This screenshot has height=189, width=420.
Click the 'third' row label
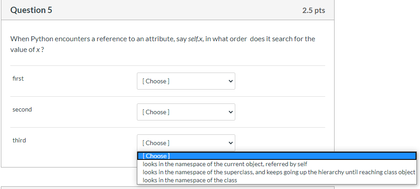pyautogui.click(x=19, y=140)
